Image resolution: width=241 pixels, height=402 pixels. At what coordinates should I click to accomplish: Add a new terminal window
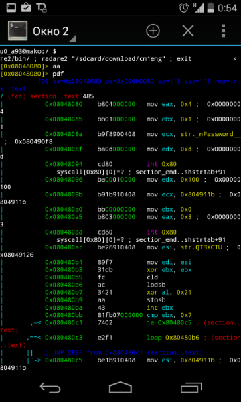pos(153,31)
